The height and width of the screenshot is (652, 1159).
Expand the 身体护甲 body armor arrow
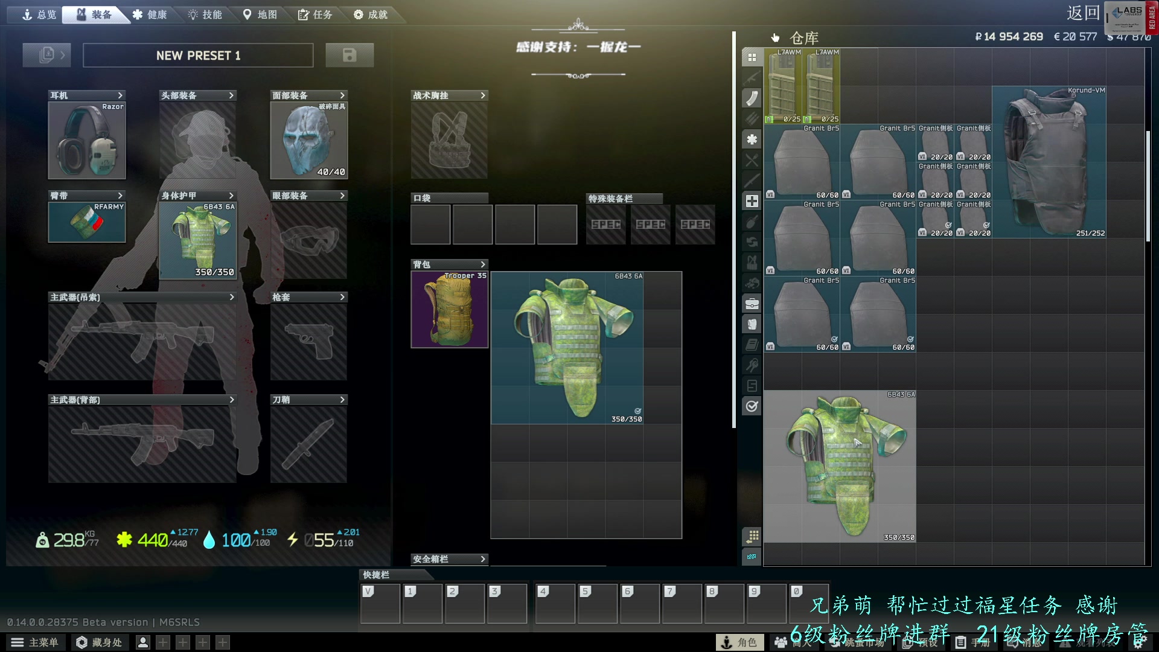point(231,196)
